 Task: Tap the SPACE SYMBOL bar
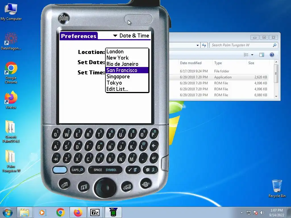pos(105,170)
